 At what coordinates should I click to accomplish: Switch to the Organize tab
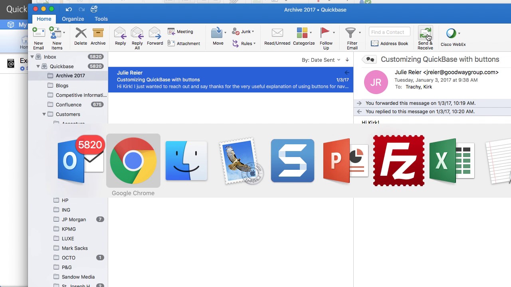point(73,19)
